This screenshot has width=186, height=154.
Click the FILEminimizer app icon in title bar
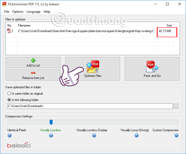[x=5, y=4]
